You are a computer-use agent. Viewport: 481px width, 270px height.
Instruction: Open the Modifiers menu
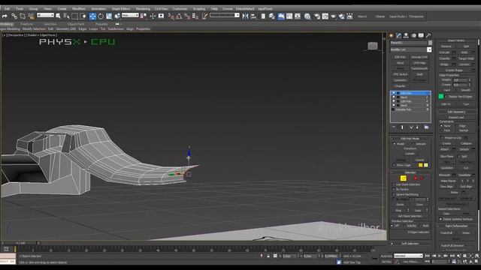78,9
